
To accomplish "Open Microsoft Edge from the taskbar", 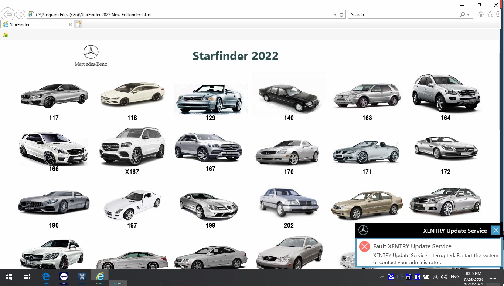I will coord(46,277).
